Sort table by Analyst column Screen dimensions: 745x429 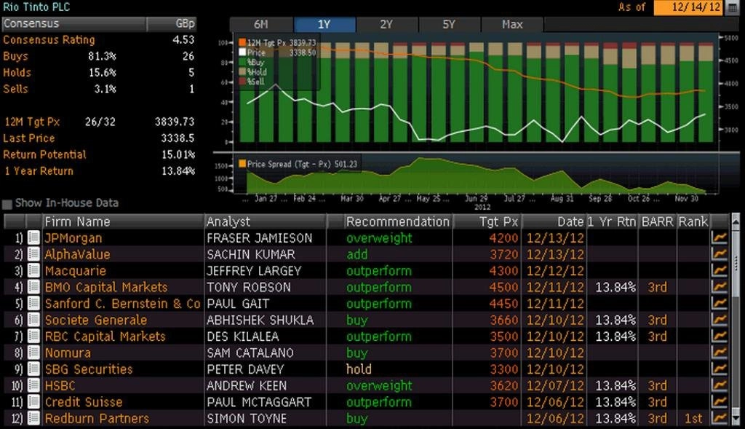tap(266, 221)
